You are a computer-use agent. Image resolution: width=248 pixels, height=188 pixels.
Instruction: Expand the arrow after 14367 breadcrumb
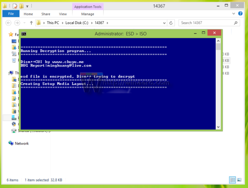point(107,23)
